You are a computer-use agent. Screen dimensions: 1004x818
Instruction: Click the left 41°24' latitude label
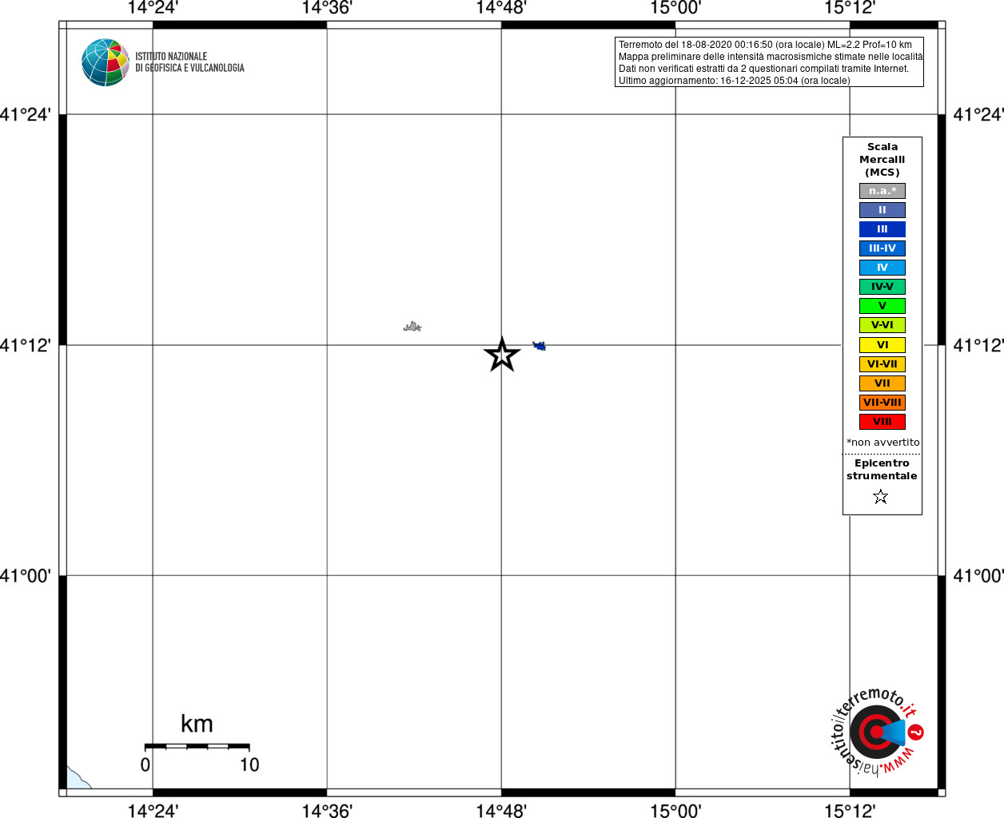pyautogui.click(x=26, y=114)
